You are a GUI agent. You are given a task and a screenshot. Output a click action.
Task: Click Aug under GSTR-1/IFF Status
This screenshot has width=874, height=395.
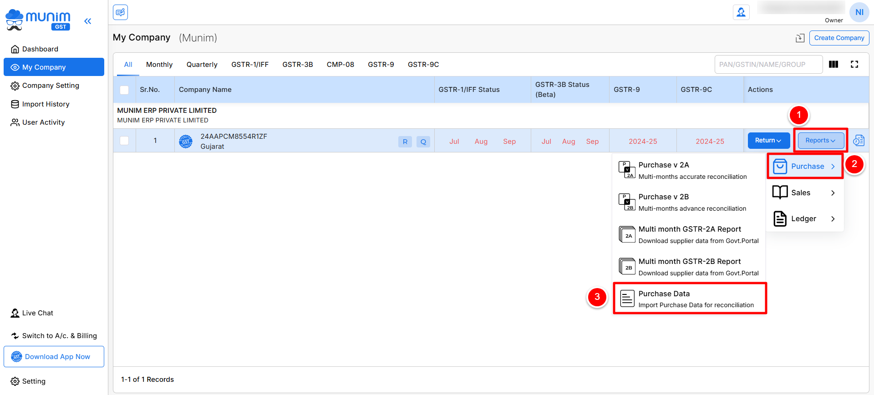pos(481,142)
